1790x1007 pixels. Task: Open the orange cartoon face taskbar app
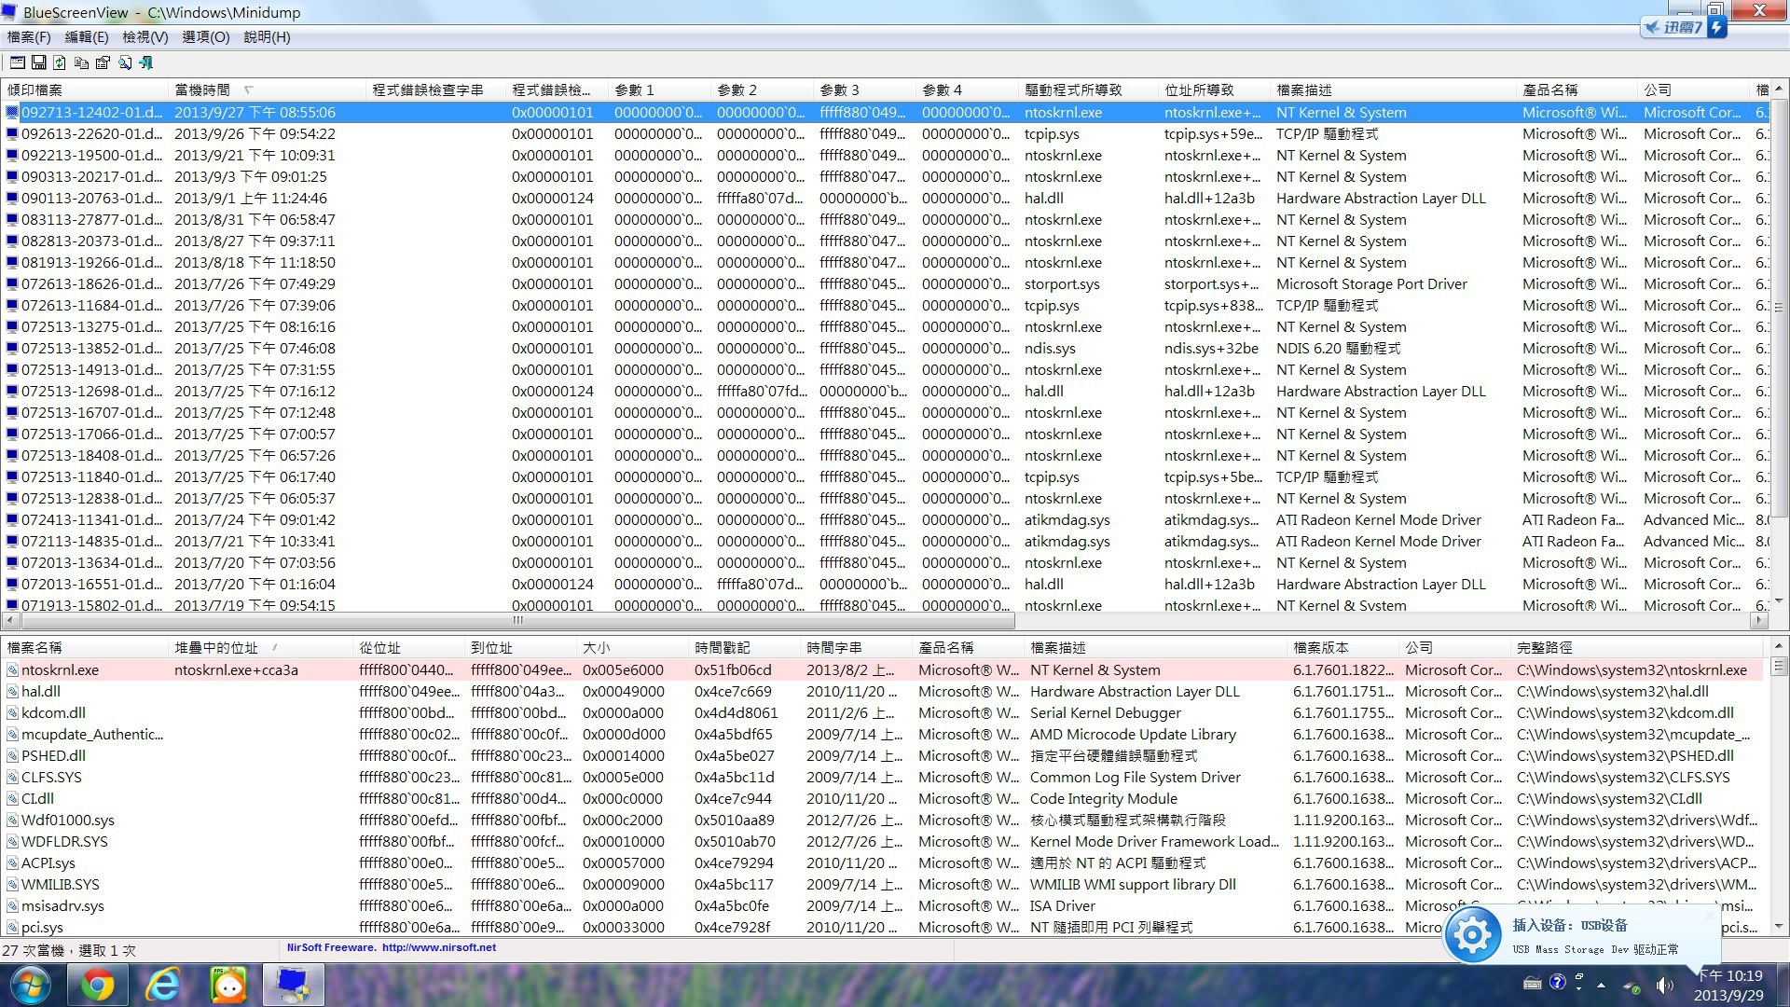pos(228,986)
